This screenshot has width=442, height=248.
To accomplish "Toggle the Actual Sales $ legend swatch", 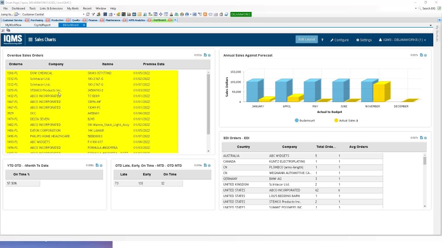I will (336, 120).
